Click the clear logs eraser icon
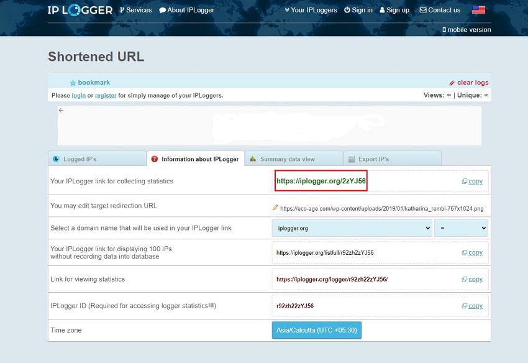528x363 pixels. (x=452, y=83)
